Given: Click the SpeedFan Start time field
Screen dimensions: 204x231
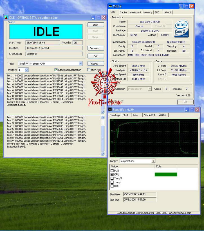Looking at the screenshot, I should 140,194.
